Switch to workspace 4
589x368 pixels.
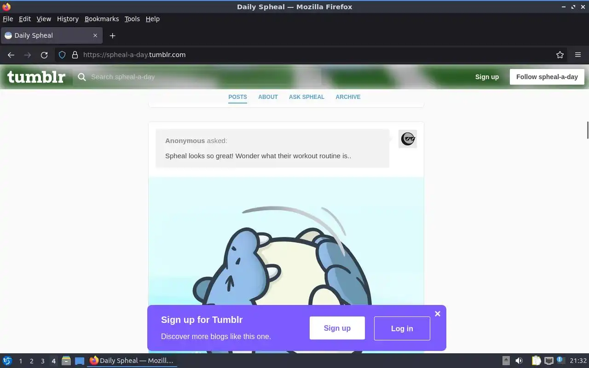click(53, 361)
